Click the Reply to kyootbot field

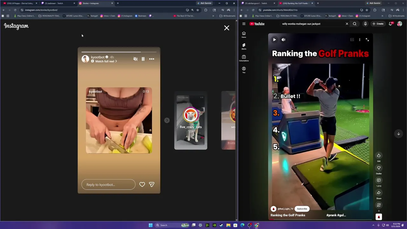108,184
